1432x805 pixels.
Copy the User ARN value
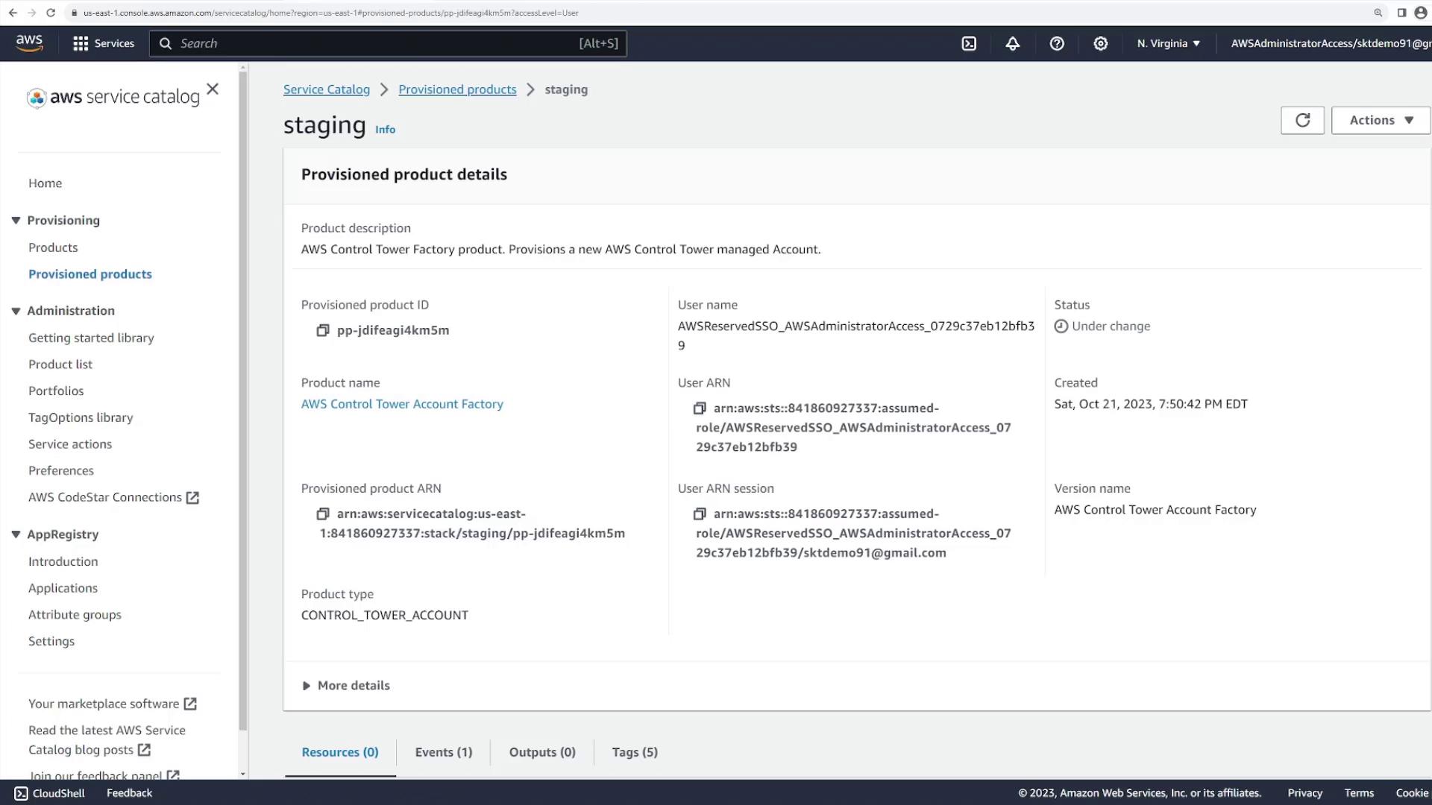[699, 408]
